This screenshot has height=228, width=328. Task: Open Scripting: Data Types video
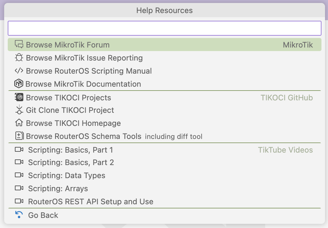(164, 175)
